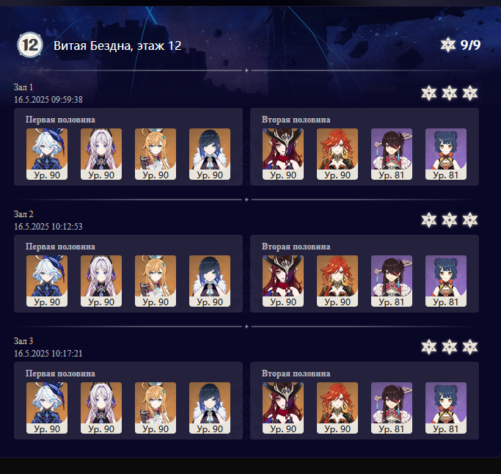Viewport: 501px width, 474px height.
Task: Click Первая половина label in Зал 2
Action: 60,247
